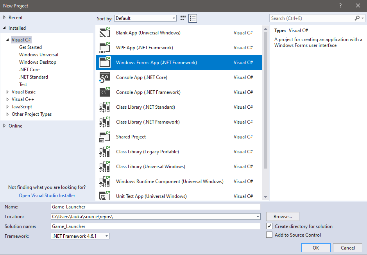Image resolution: width=367 pixels, height=255 pixels.
Task: Open Visual Studio Installer link
Action: point(47,196)
